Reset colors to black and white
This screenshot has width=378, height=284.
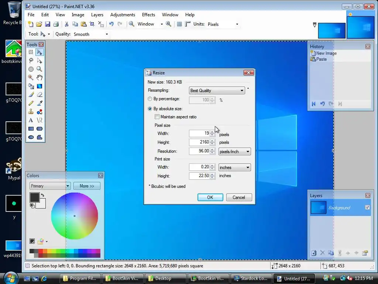pos(32,206)
